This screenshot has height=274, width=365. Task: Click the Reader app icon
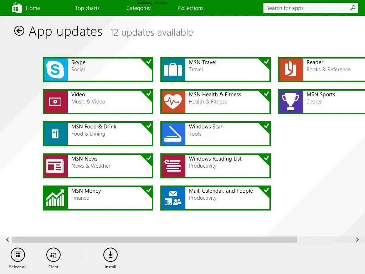coord(291,70)
